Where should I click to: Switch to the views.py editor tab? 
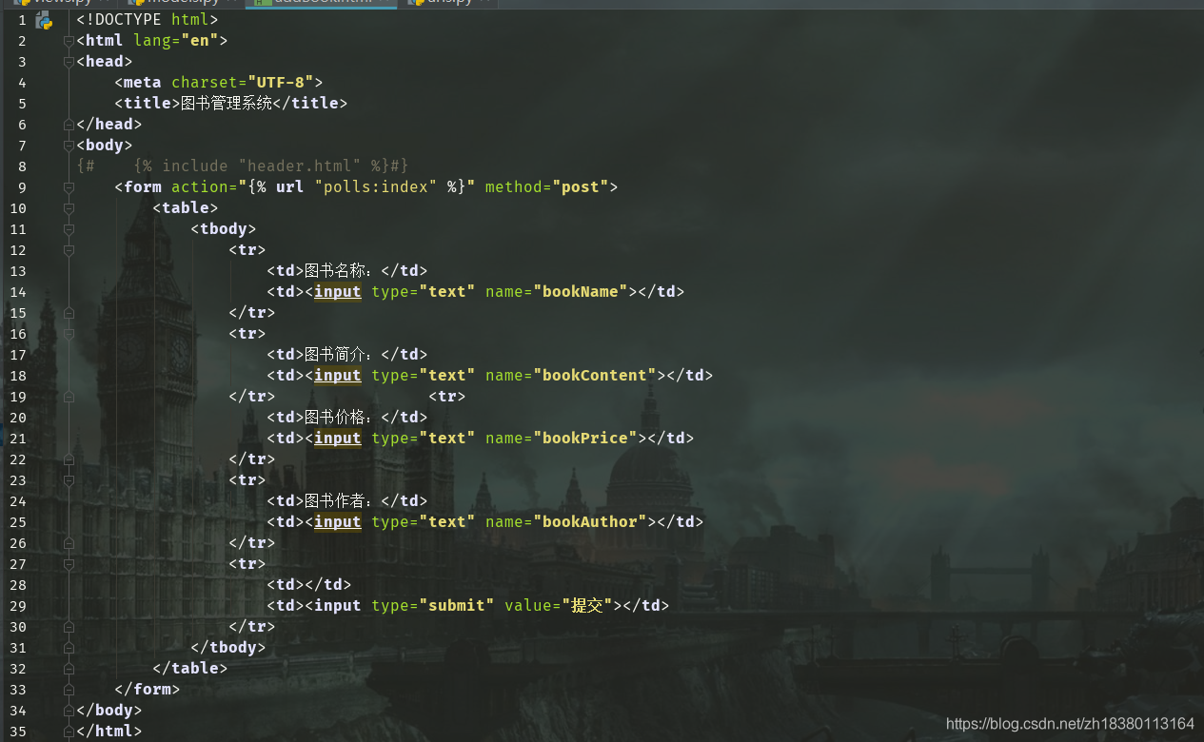(x=62, y=3)
